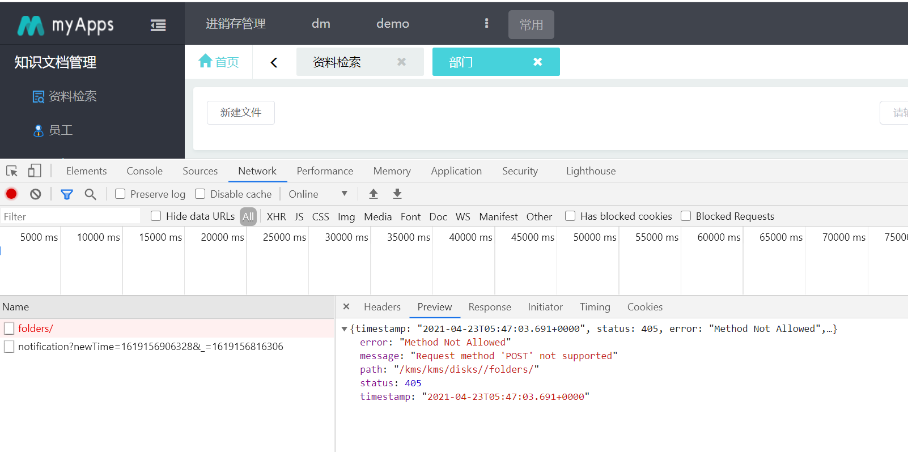
Task: Open the Timing detail tab
Action: pos(595,306)
